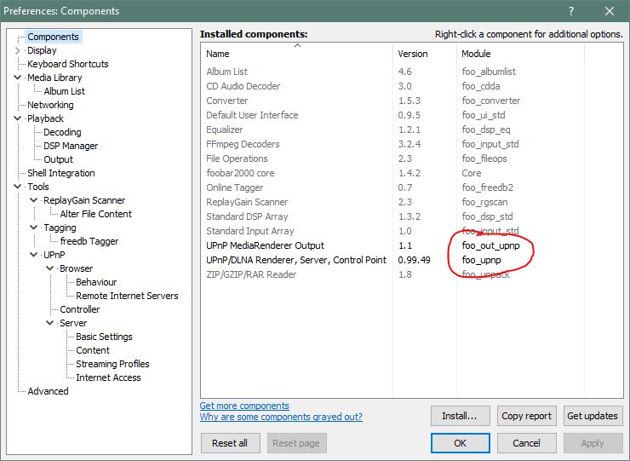Click the Get updates button
Viewport: 630px width, 461px height.
(593, 416)
